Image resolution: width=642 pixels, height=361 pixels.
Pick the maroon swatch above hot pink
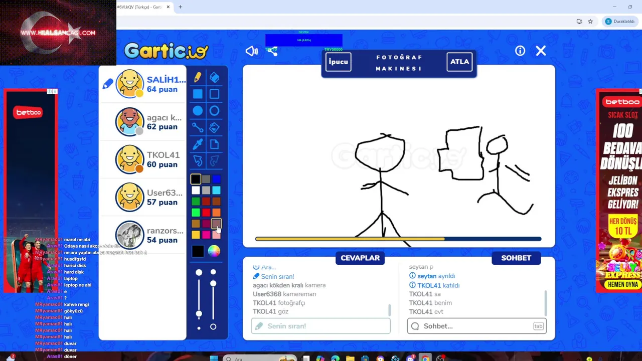(x=206, y=224)
